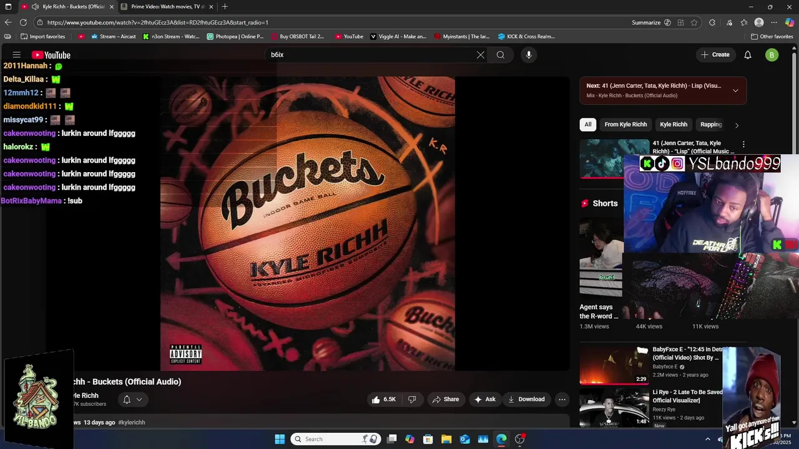Open the Copilot taskbar icon

pyautogui.click(x=409, y=439)
